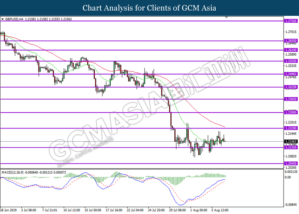The image size is (299, 214).
Task: Select the 1.26550 price level label
Action: coord(291,41)
